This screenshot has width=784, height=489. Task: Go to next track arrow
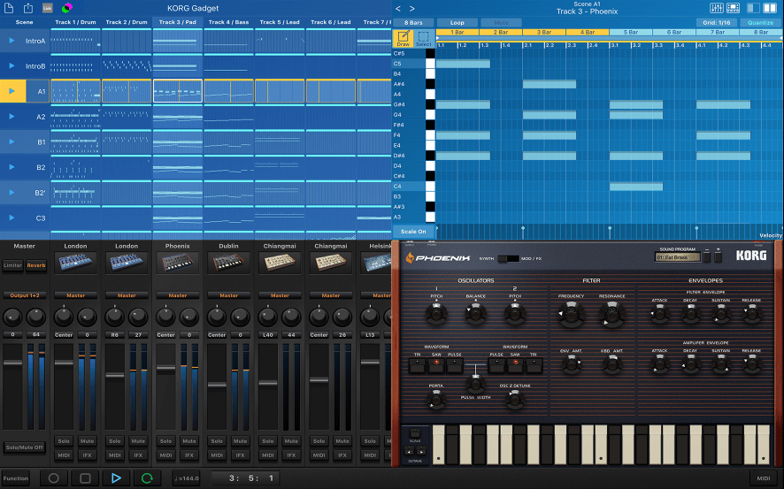point(412,9)
